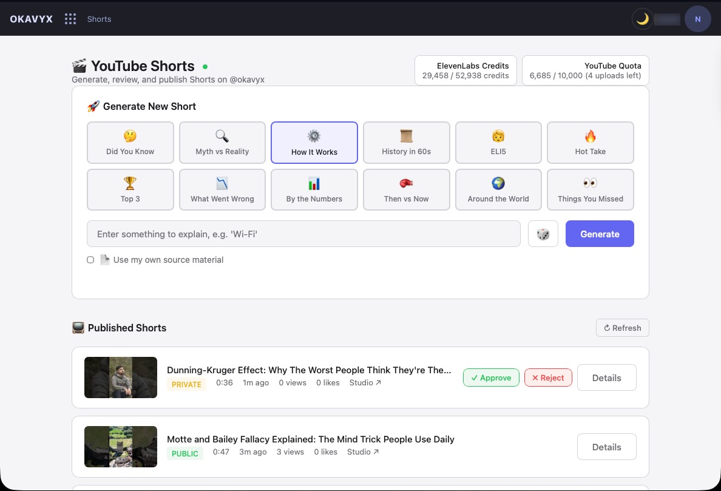The height and width of the screenshot is (491, 721).
Task: Select the How It Works format
Action: click(x=314, y=143)
